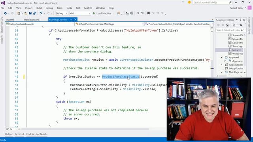
Task: Select test.xml in Solution Explorer
Action: (x=236, y=50)
